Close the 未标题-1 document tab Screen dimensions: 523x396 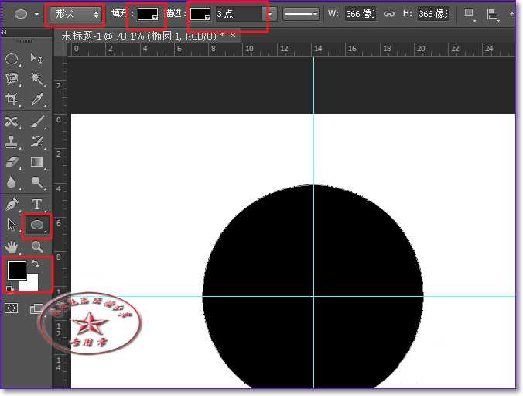233,36
